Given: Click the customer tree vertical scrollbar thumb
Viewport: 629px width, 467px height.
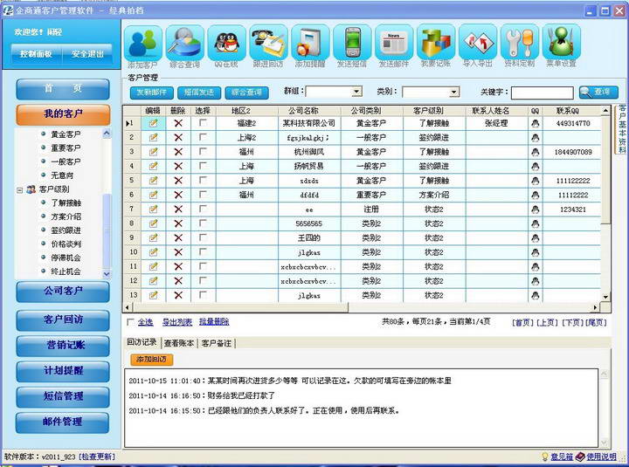Looking at the screenshot, I should [x=107, y=231].
